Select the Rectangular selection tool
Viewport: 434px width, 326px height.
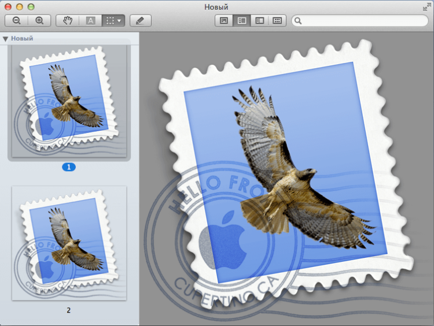(110, 21)
